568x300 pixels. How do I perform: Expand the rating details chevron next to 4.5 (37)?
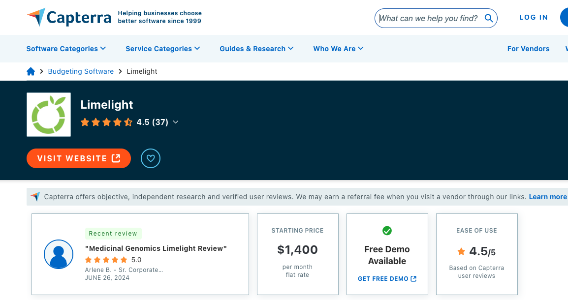(x=176, y=122)
